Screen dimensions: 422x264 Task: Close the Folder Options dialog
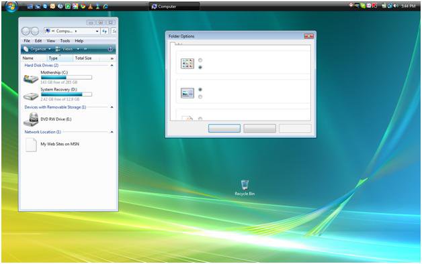tap(308, 36)
